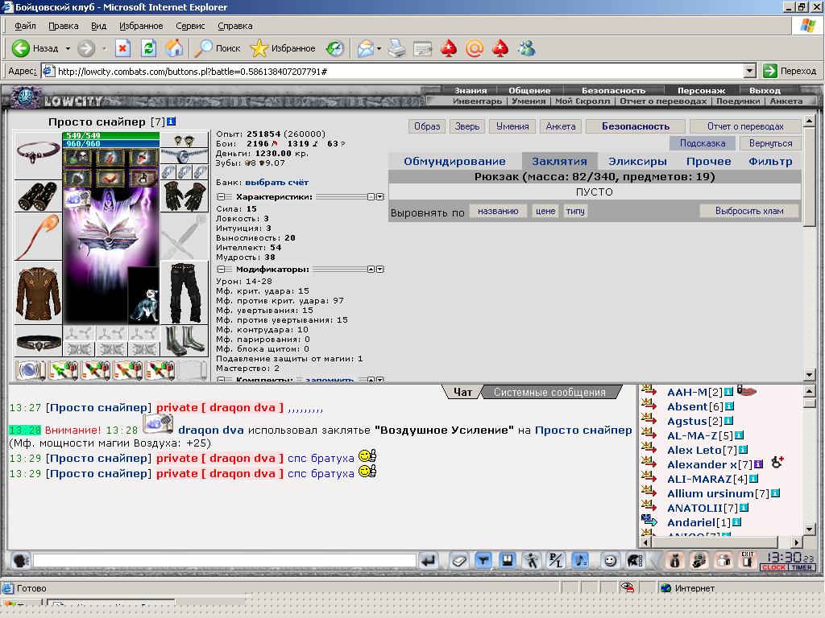Click the Подсказка button

[x=703, y=143]
